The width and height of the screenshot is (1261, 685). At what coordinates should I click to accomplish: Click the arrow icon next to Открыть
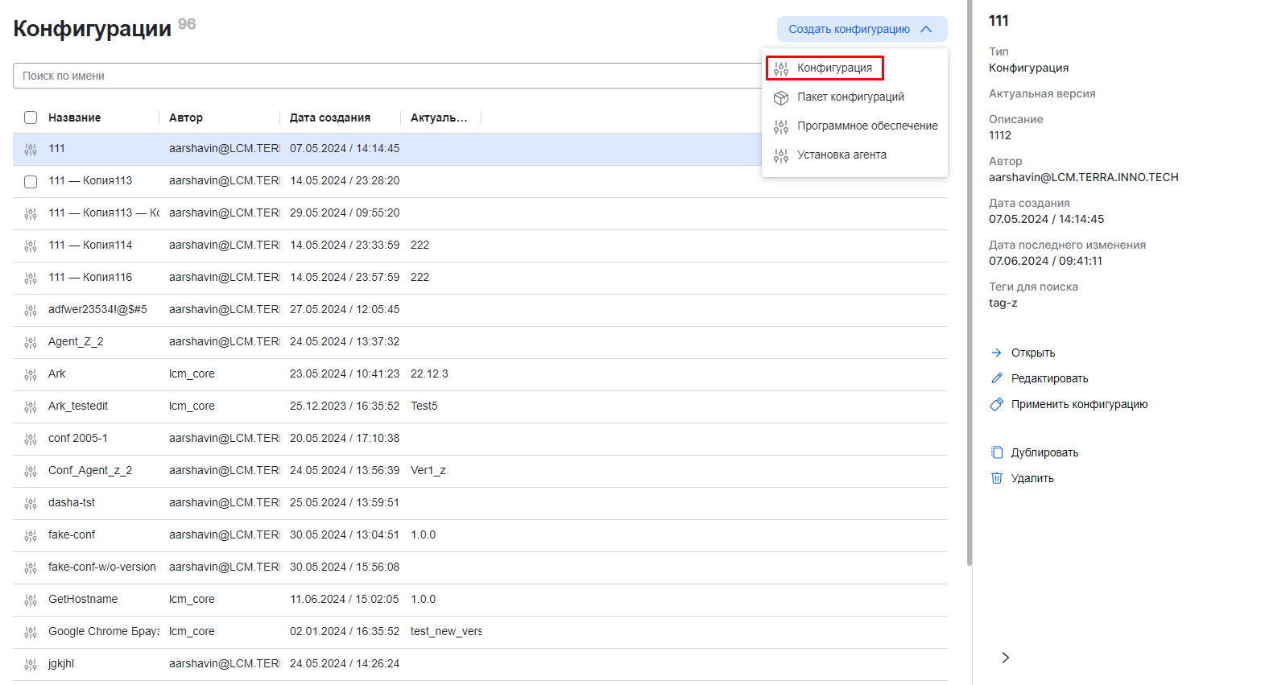[x=996, y=353]
